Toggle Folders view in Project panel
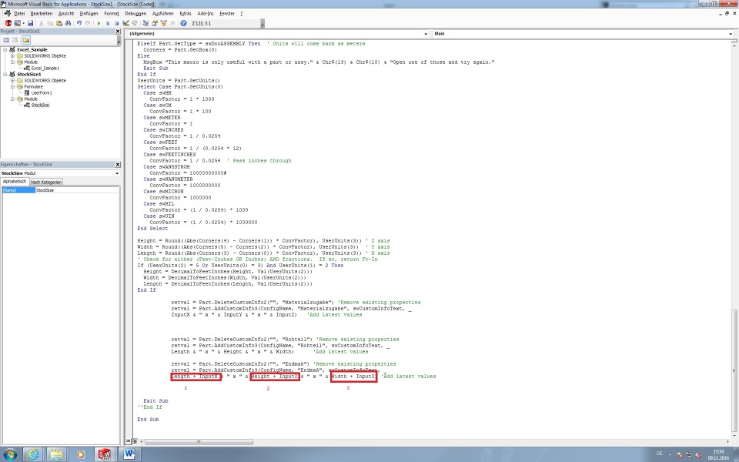Screen dimensions: 739x462 [x=26, y=40]
